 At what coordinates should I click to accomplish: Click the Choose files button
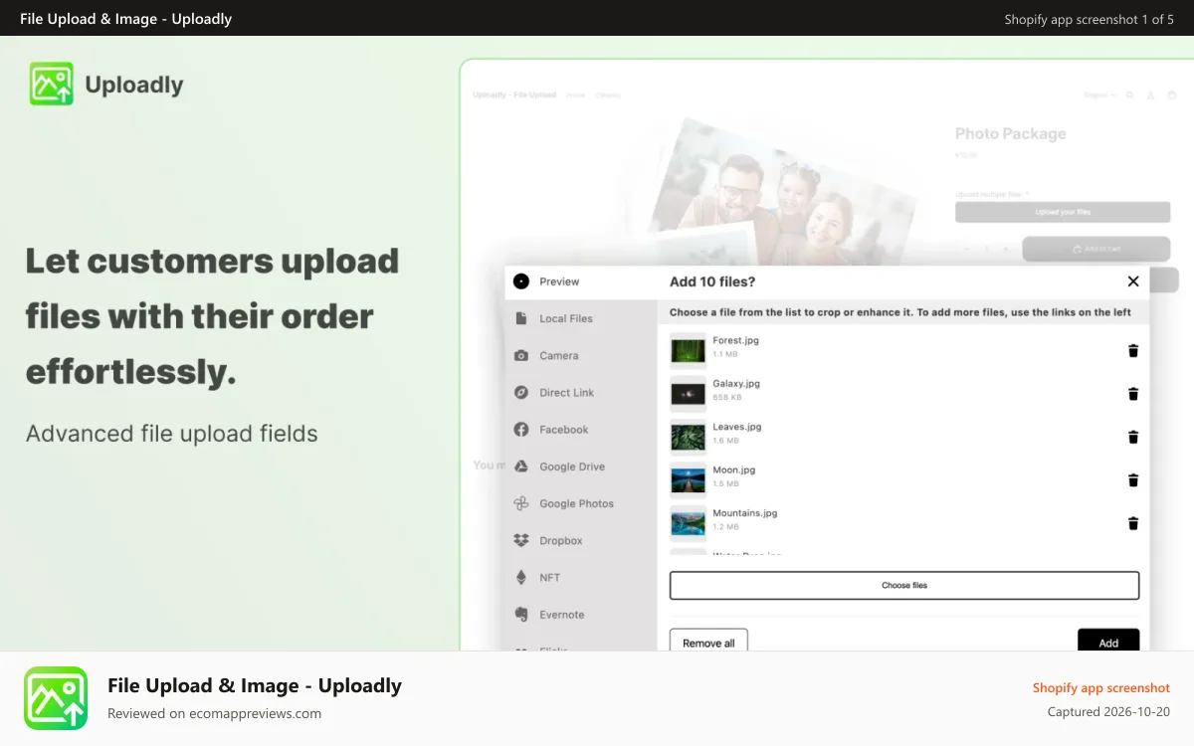[903, 585]
